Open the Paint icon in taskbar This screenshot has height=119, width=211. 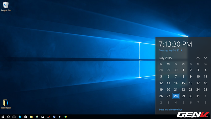pyautogui.click(x=37, y=117)
